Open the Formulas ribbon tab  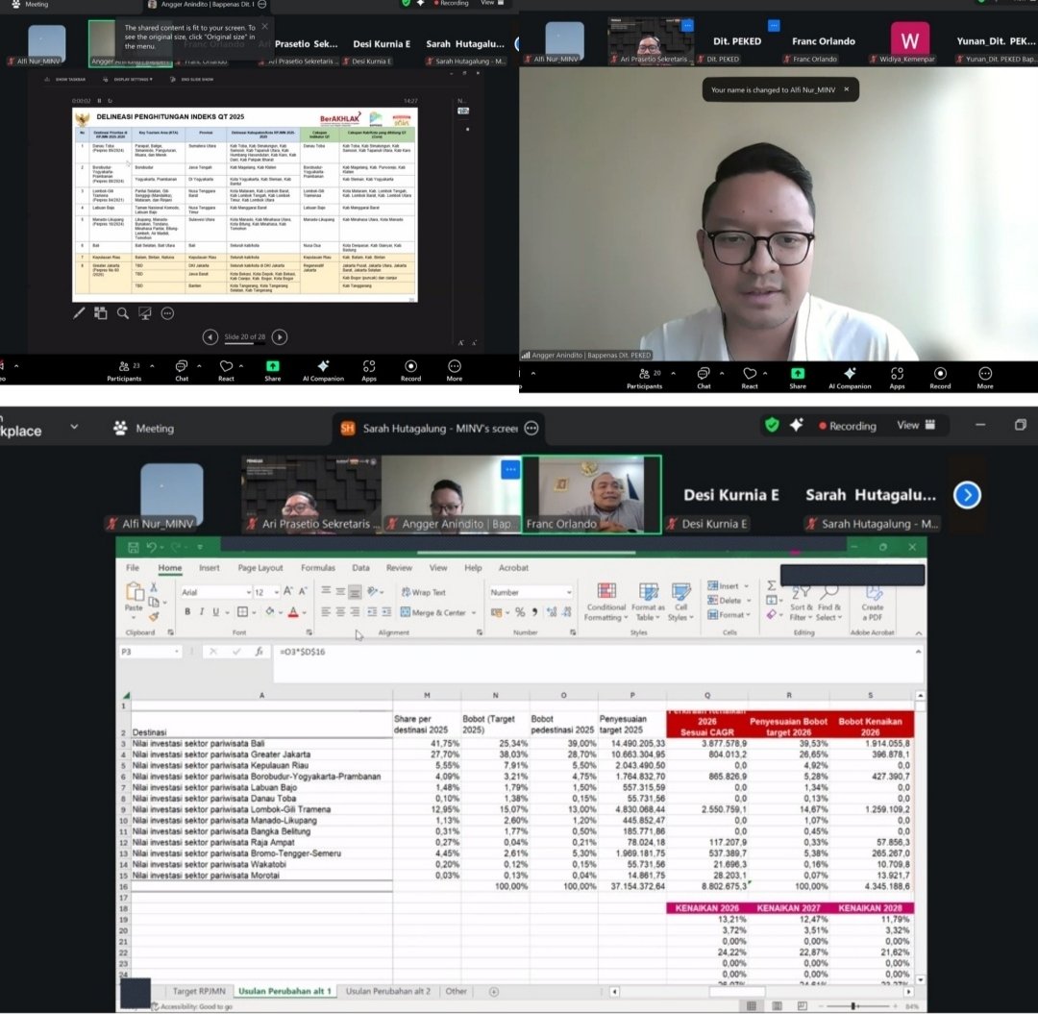pos(317,568)
